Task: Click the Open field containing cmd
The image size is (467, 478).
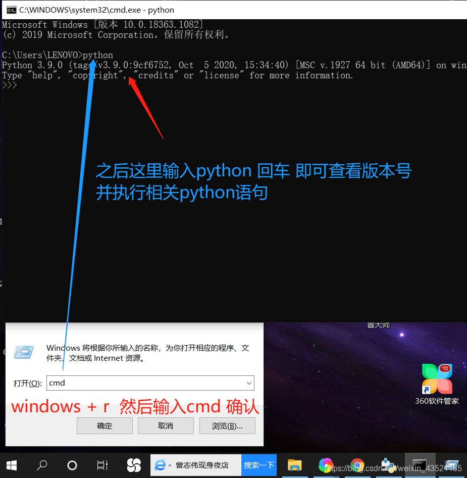Action: click(150, 383)
